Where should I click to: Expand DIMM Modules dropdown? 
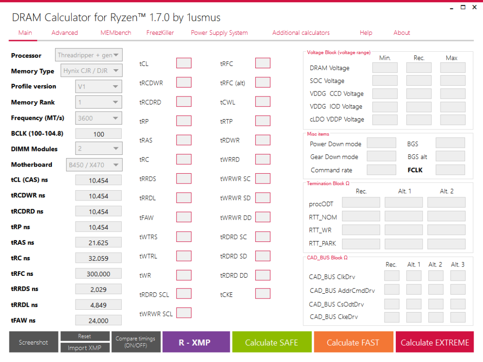[99, 148]
